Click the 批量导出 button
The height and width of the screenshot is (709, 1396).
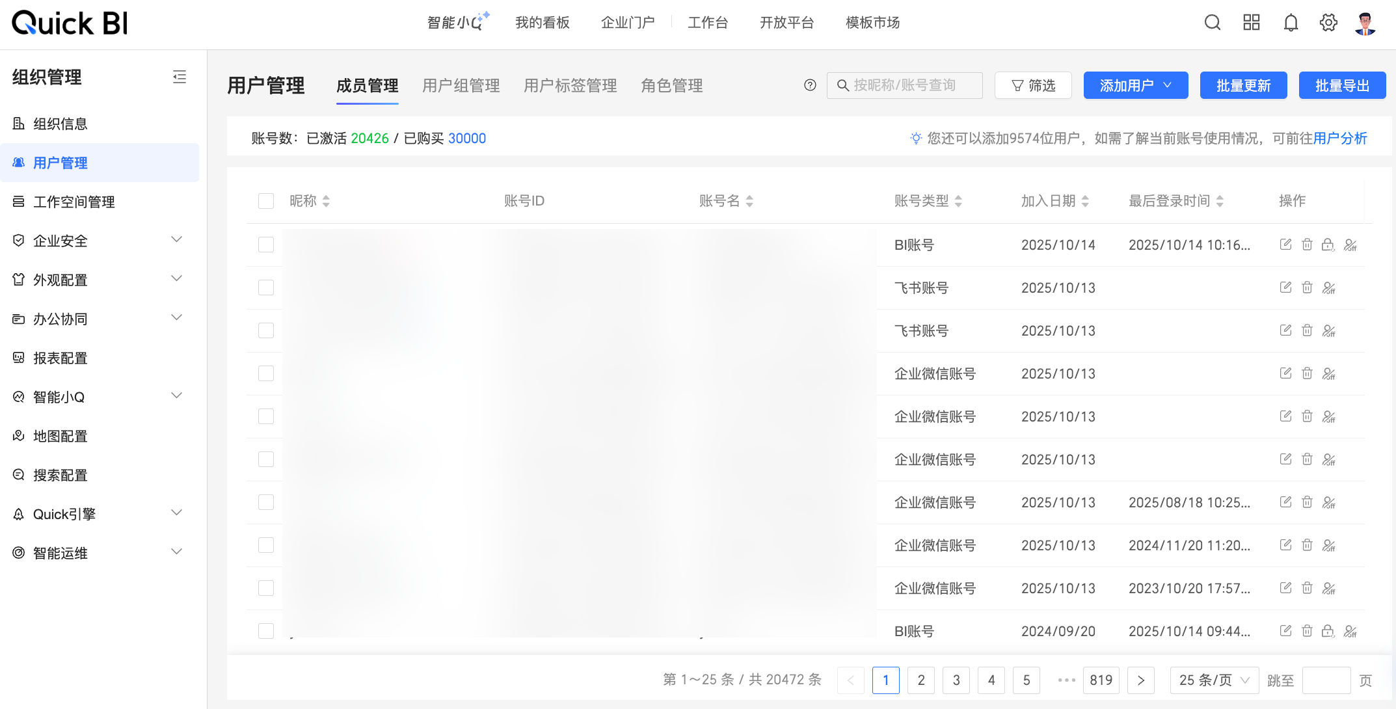point(1342,85)
